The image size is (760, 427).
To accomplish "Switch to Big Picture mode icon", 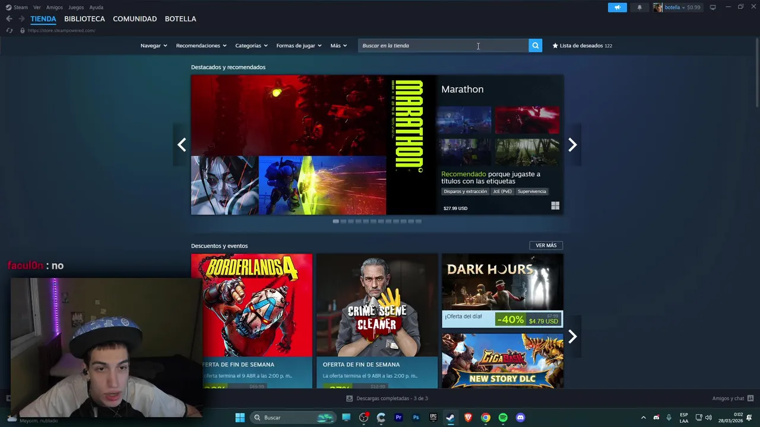I will (712, 7).
